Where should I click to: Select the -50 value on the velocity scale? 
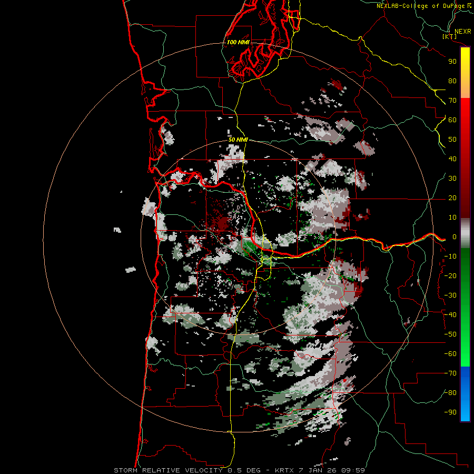click(450, 334)
